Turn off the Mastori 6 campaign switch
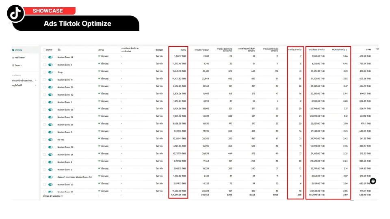Screen dimensions: 390x219 click(50, 65)
